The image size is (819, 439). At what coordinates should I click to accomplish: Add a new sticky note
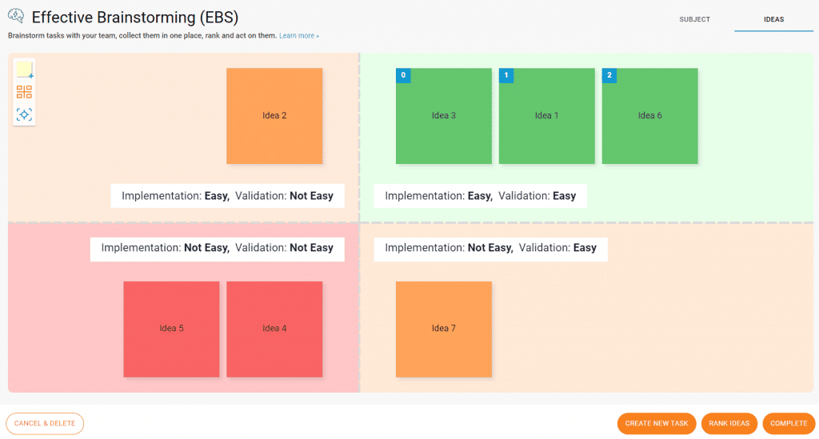25,70
